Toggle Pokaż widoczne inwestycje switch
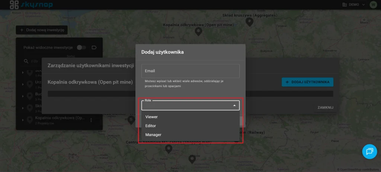The height and width of the screenshot is (172, 381). click(81, 48)
